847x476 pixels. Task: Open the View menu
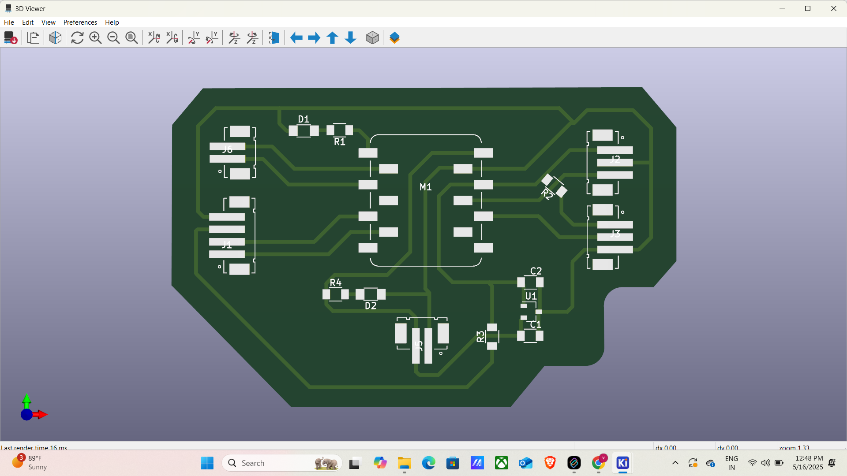[49, 22]
